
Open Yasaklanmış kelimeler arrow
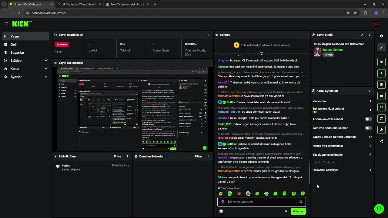[370, 154]
